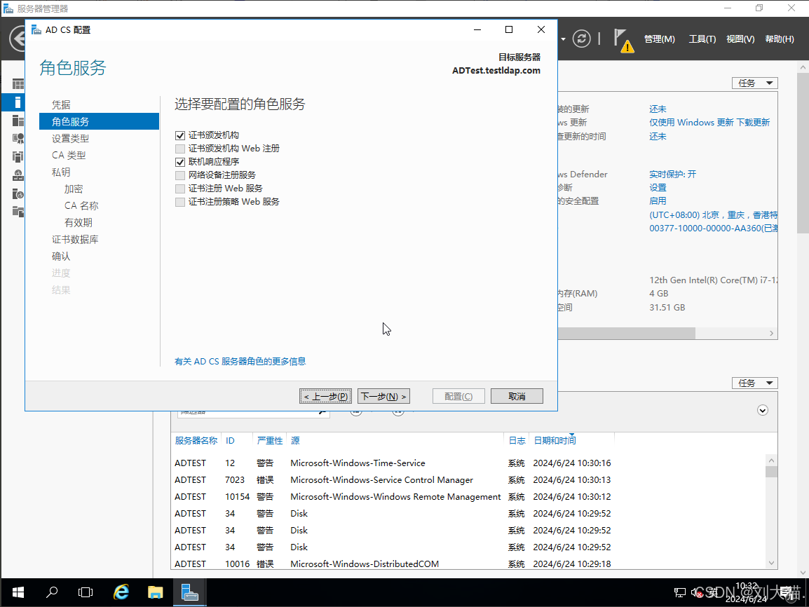Click Server Manager taskbar icon

pyautogui.click(x=190, y=592)
